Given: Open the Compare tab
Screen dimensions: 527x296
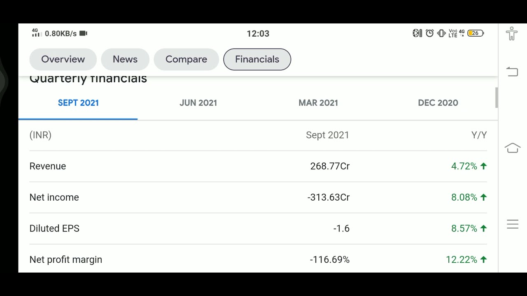Looking at the screenshot, I should (x=186, y=59).
